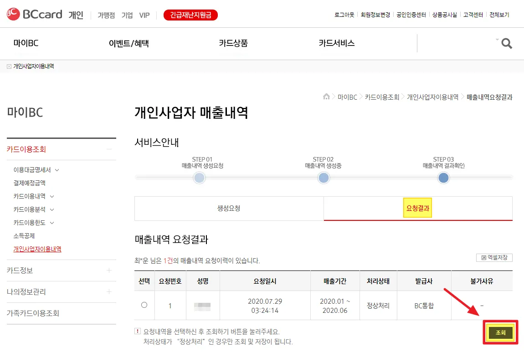The height and width of the screenshot is (352, 524).
Task: Open 가족카드이용조회 sidebar item
Action: click(33, 313)
